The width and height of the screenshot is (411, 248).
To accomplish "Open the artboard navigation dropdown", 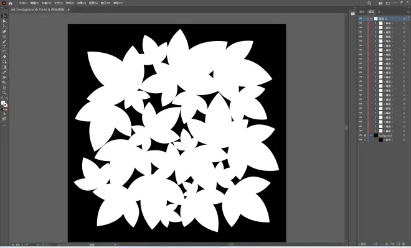I will point(59,245).
